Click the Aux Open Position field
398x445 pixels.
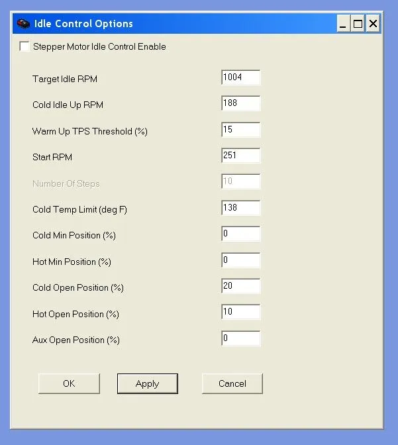(240, 338)
